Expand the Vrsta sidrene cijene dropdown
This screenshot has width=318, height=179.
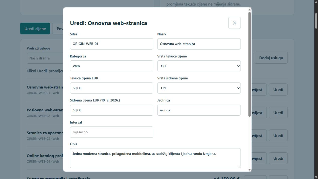coord(199,88)
